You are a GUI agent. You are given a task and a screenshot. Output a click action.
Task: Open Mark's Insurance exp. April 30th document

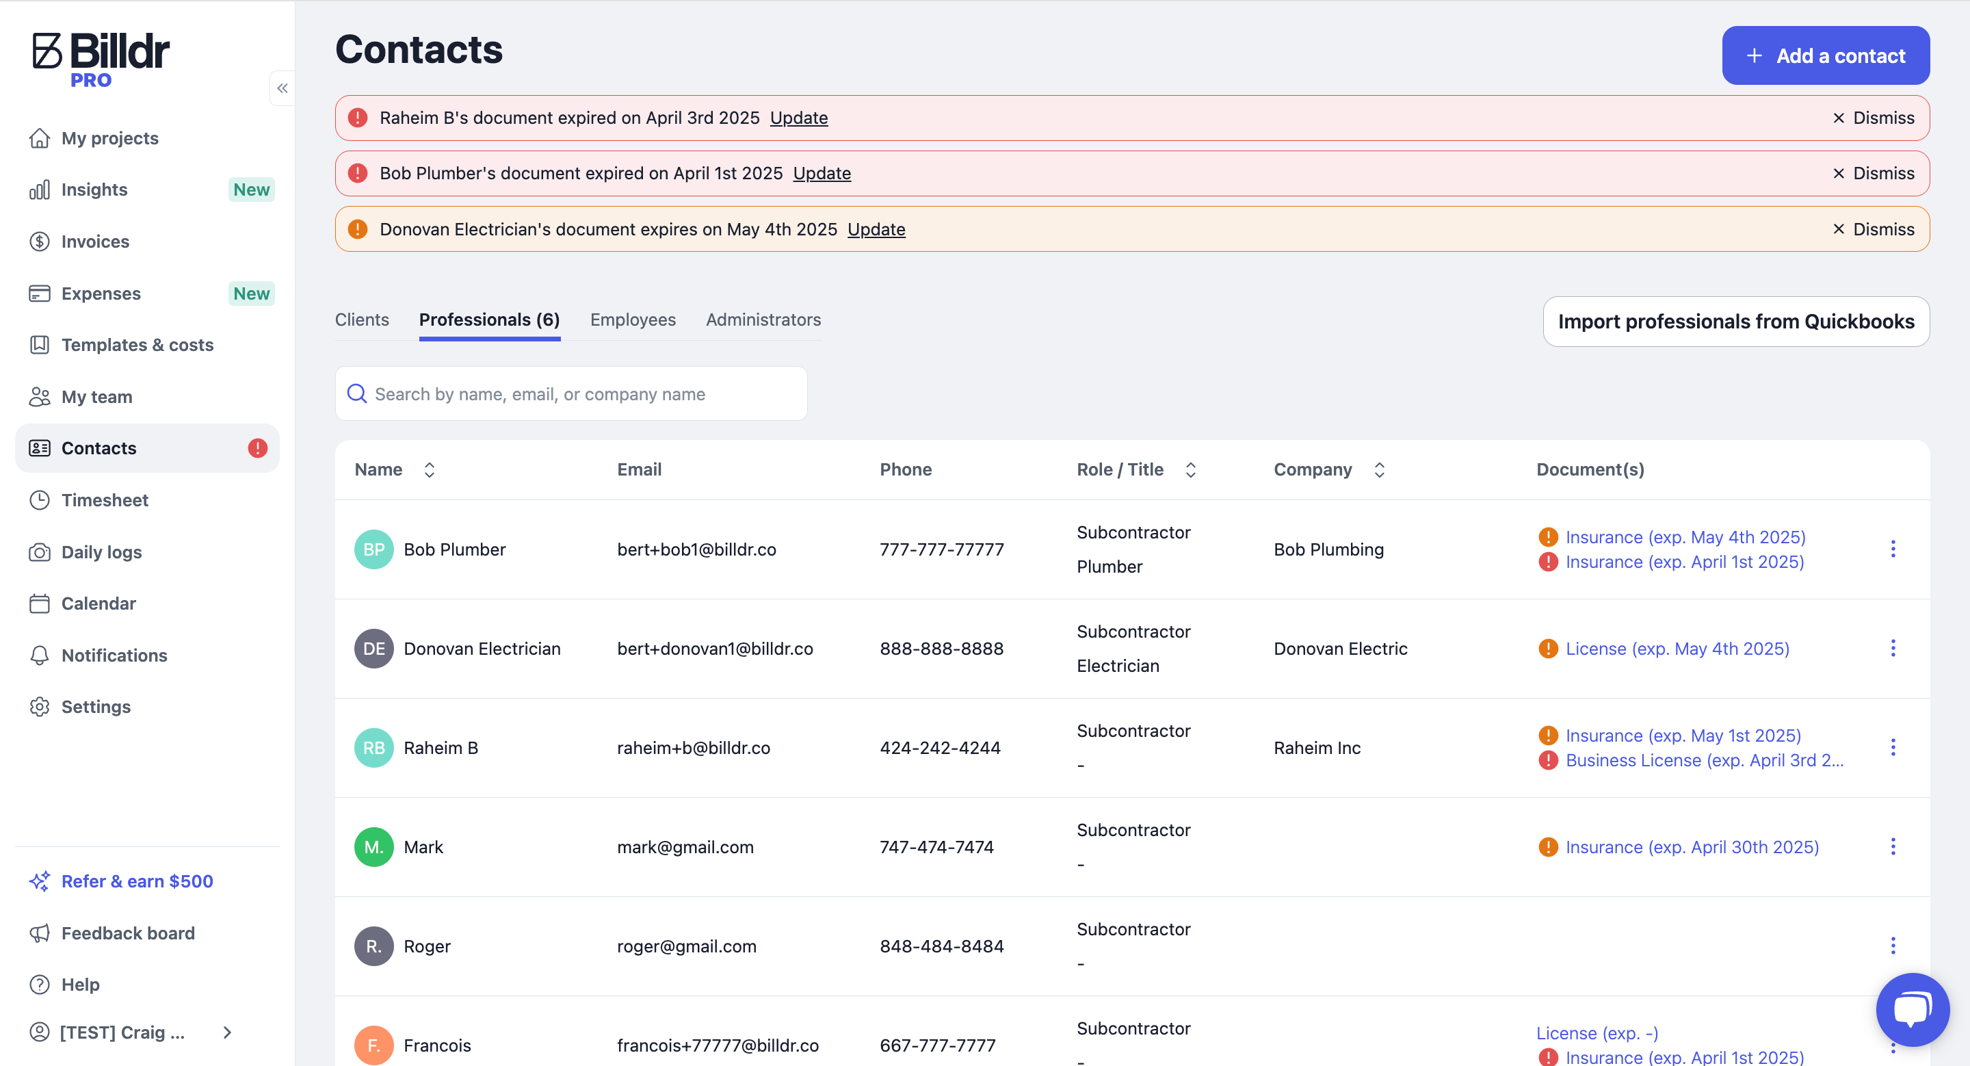coord(1692,847)
